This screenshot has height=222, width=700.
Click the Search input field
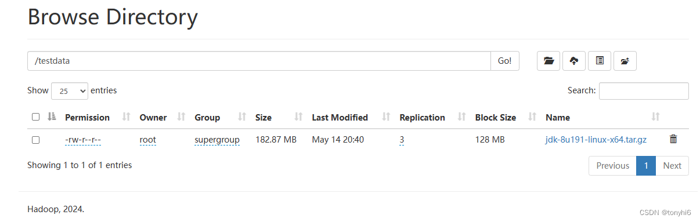[644, 91]
